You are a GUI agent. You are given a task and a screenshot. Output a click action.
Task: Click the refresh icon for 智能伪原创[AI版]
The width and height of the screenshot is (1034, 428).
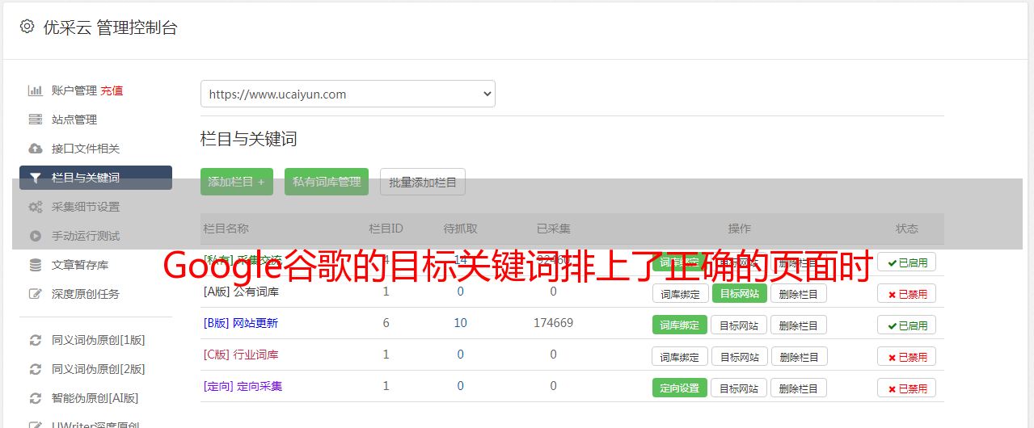35,398
